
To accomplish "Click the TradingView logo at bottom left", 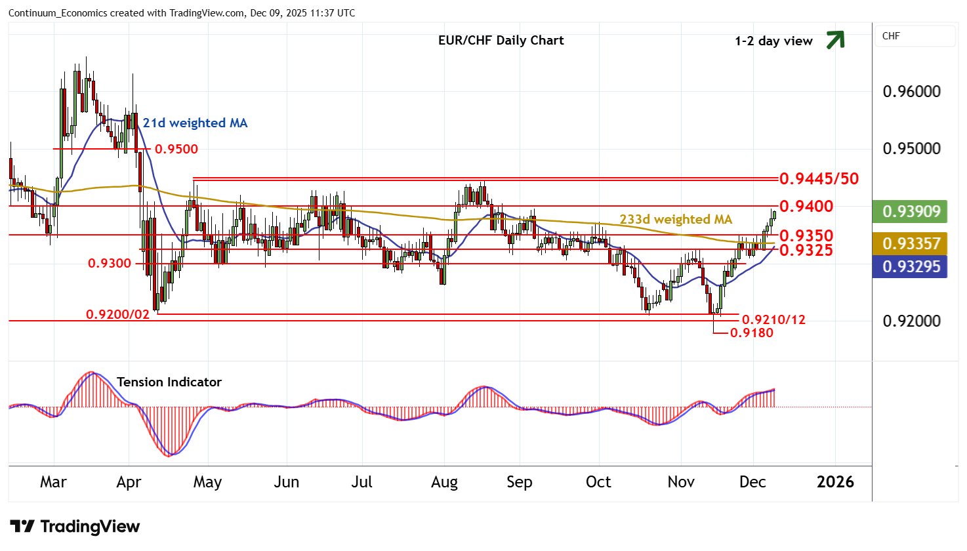I will tap(75, 527).
